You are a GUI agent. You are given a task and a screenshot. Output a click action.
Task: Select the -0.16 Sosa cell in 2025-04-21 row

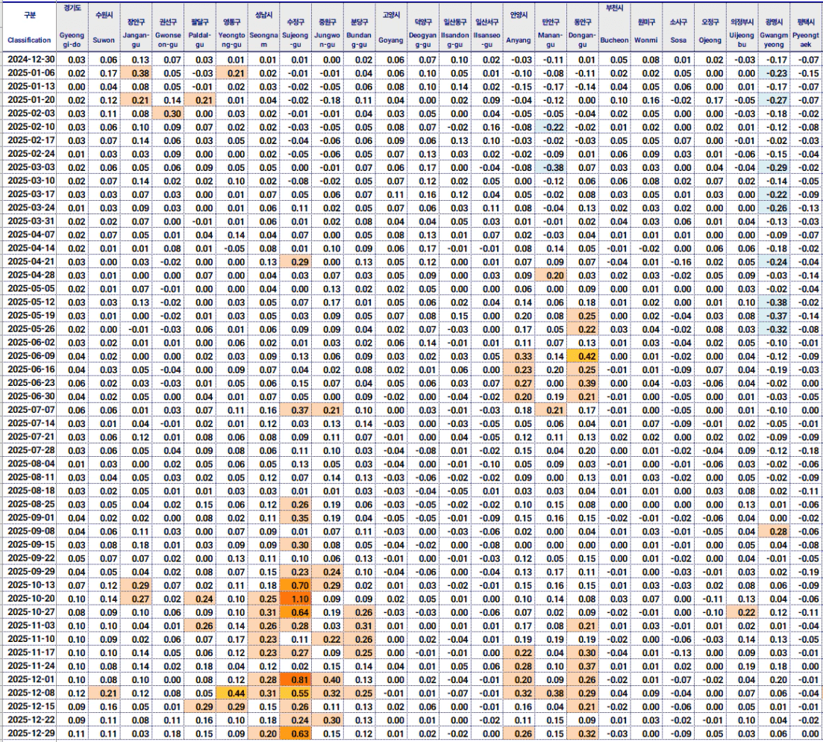tap(678, 261)
